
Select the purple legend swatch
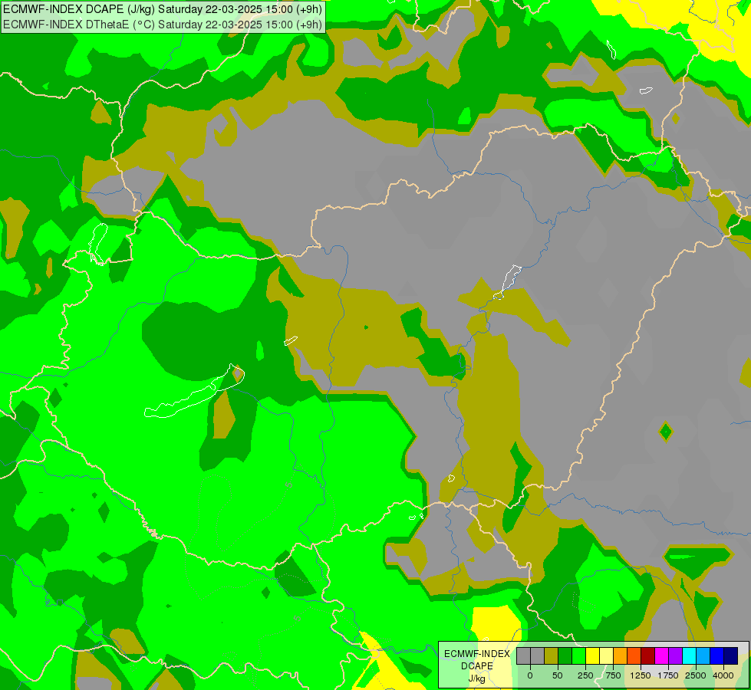(676, 655)
